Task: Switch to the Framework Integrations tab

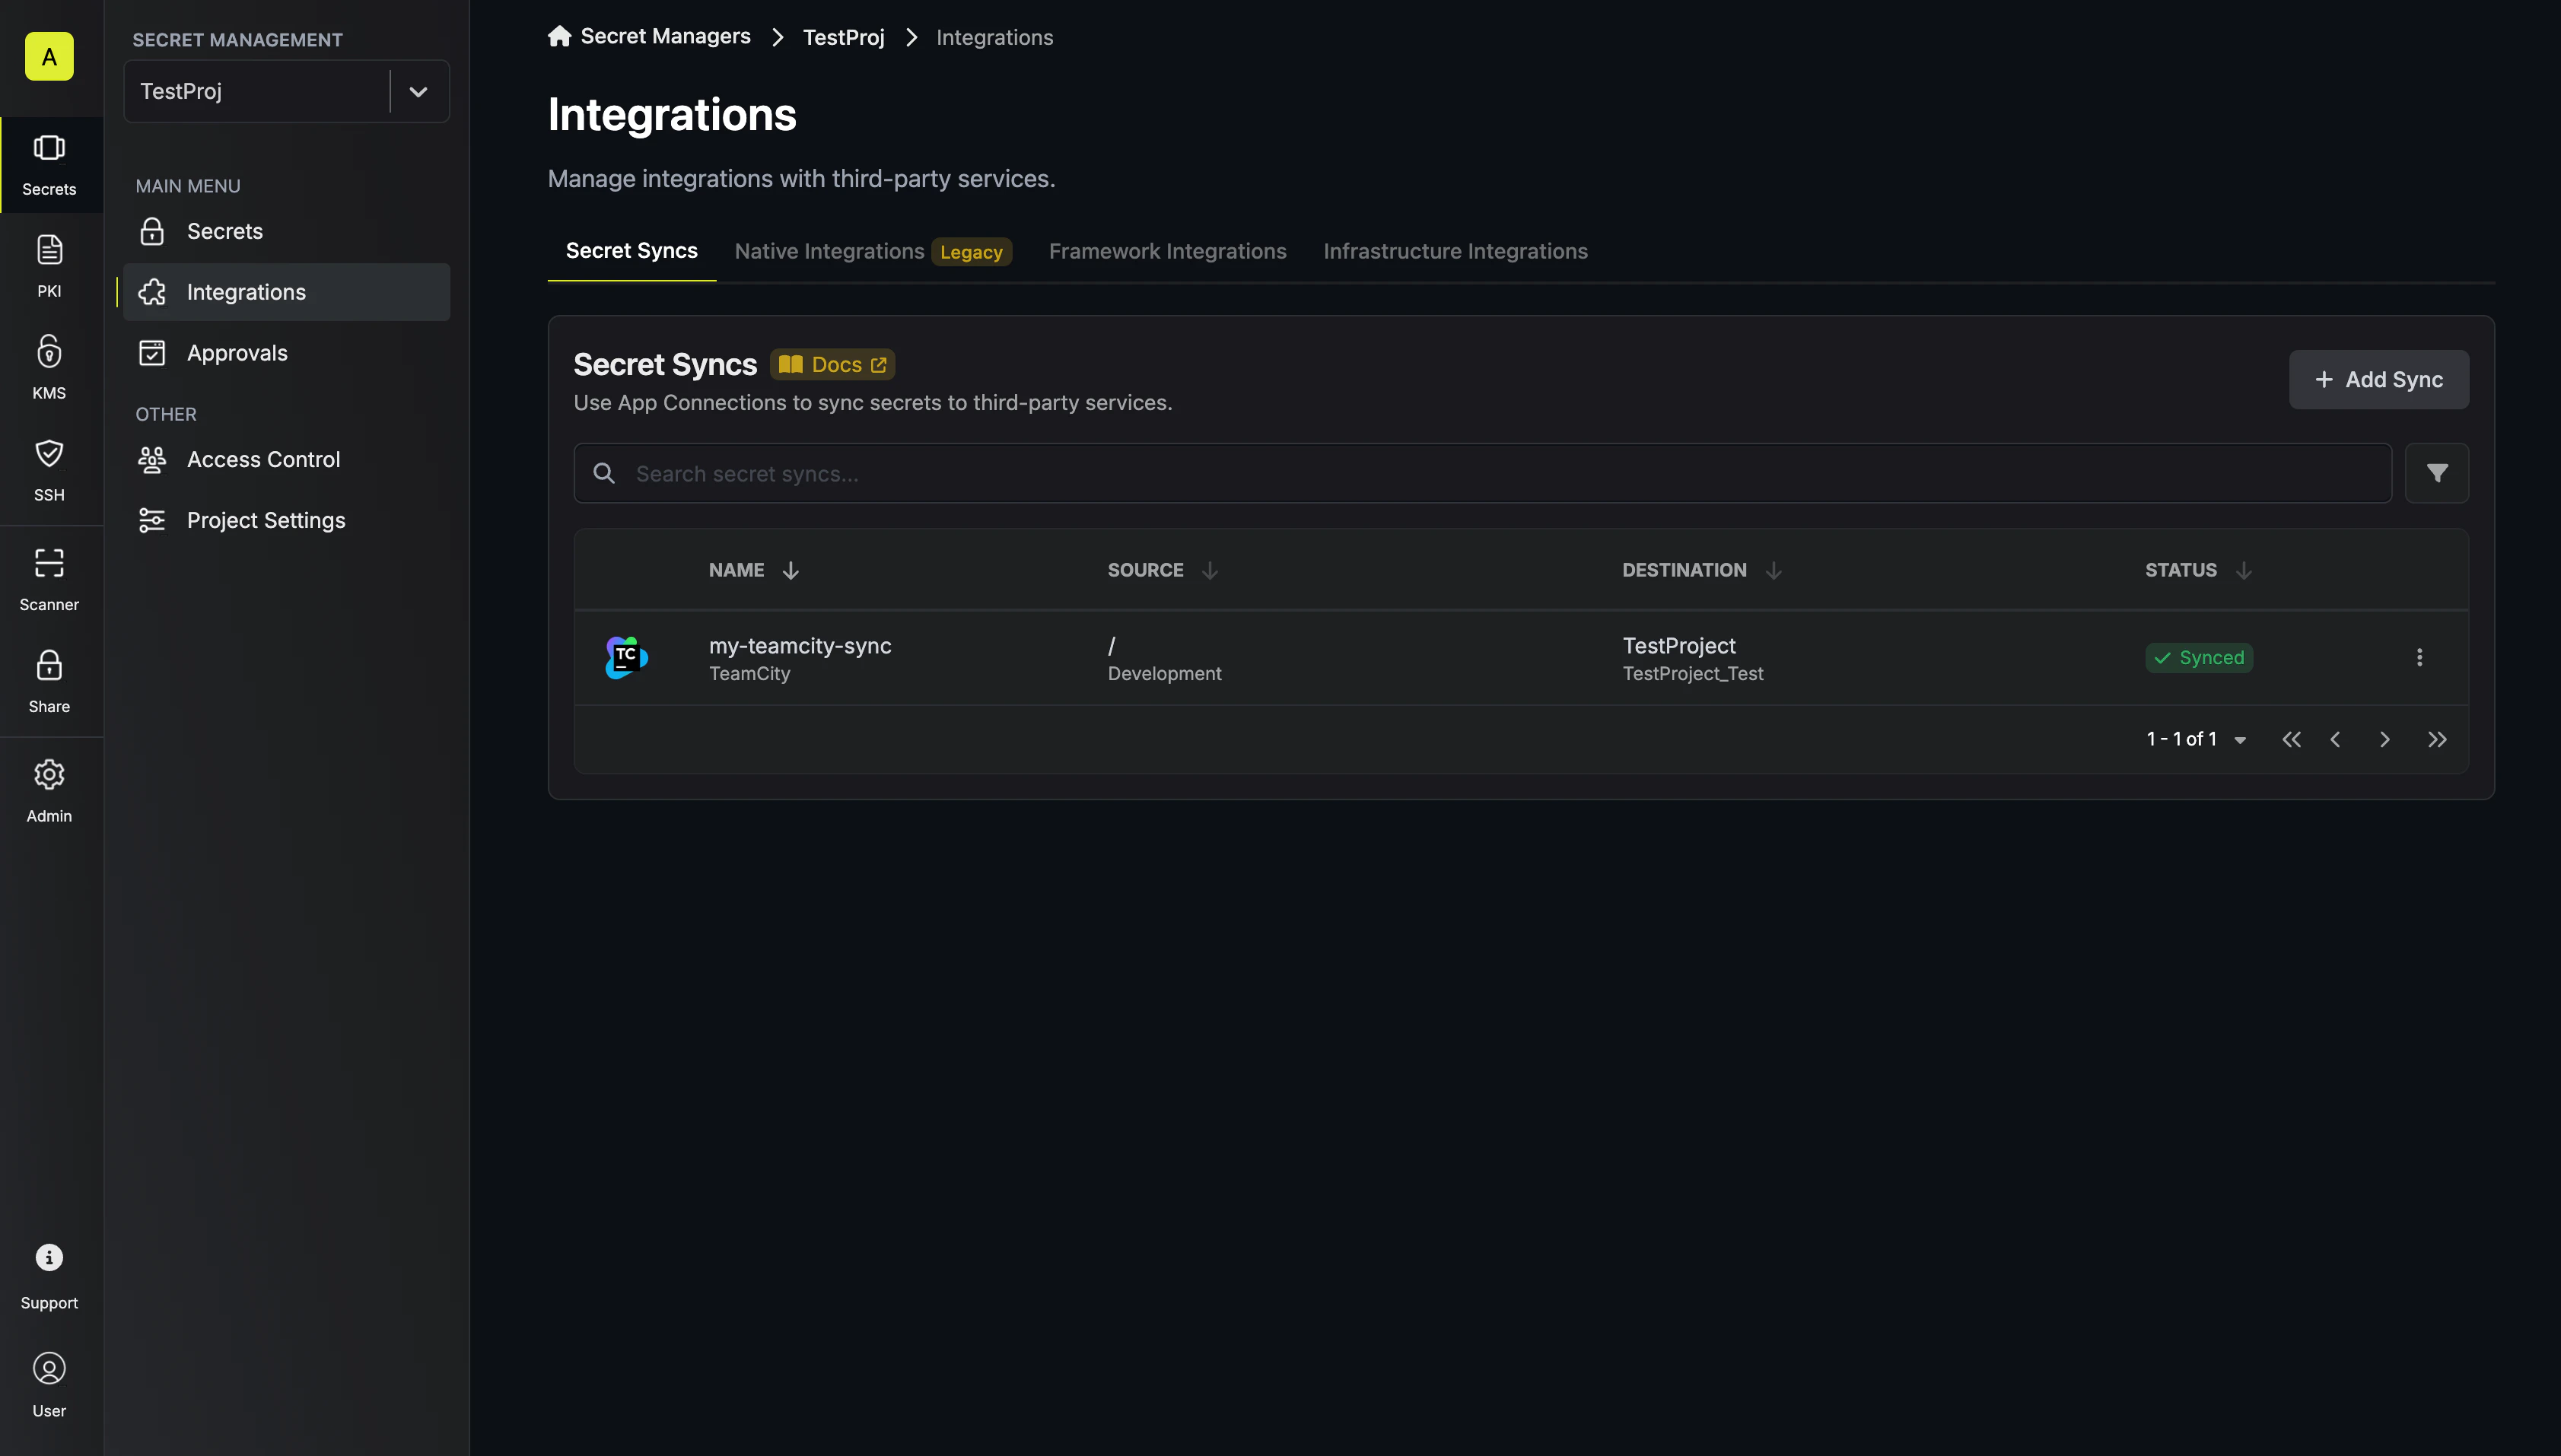Action: point(1168,251)
